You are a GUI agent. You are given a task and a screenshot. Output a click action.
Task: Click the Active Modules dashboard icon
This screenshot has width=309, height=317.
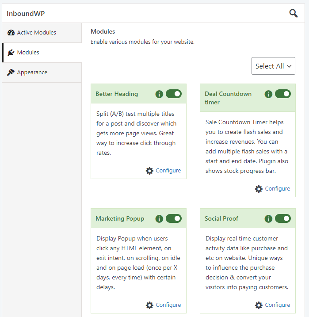click(x=11, y=33)
